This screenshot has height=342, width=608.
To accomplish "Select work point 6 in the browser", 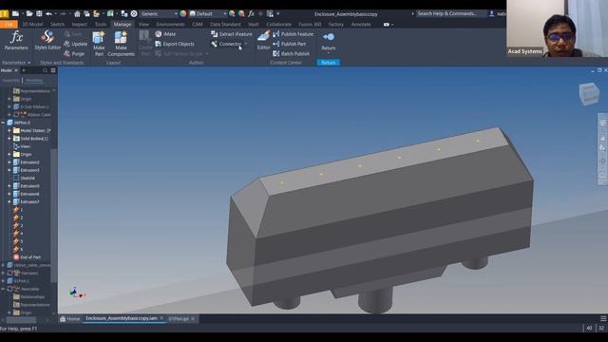I will click(18, 249).
